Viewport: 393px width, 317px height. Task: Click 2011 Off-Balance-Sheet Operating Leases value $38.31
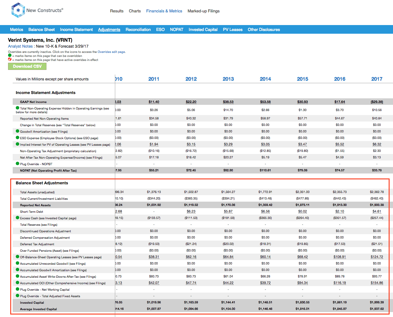click(154, 257)
